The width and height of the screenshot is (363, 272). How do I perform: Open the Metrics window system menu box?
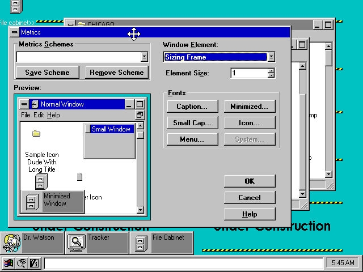point(15,32)
